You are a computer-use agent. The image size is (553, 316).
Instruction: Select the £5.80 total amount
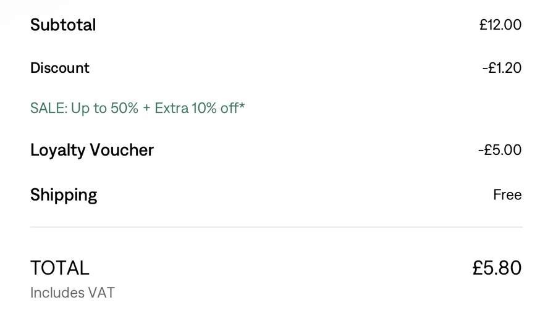[497, 268]
